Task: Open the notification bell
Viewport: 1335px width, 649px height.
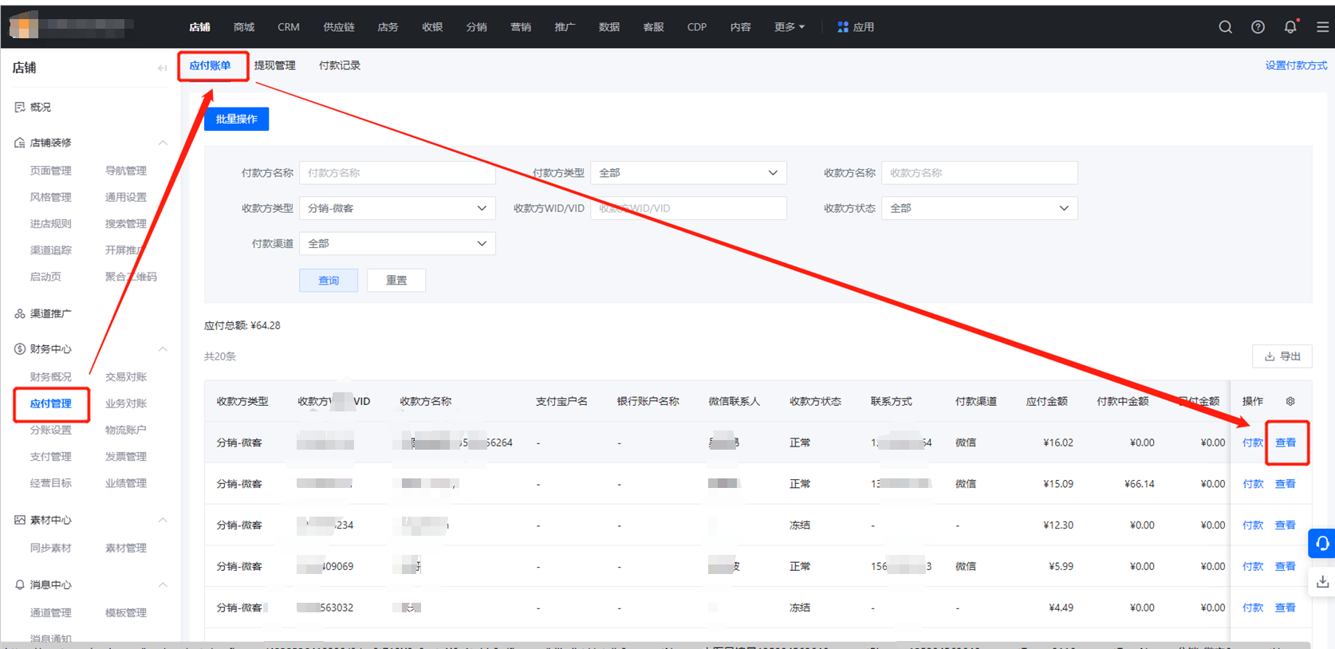Action: pos(1290,27)
